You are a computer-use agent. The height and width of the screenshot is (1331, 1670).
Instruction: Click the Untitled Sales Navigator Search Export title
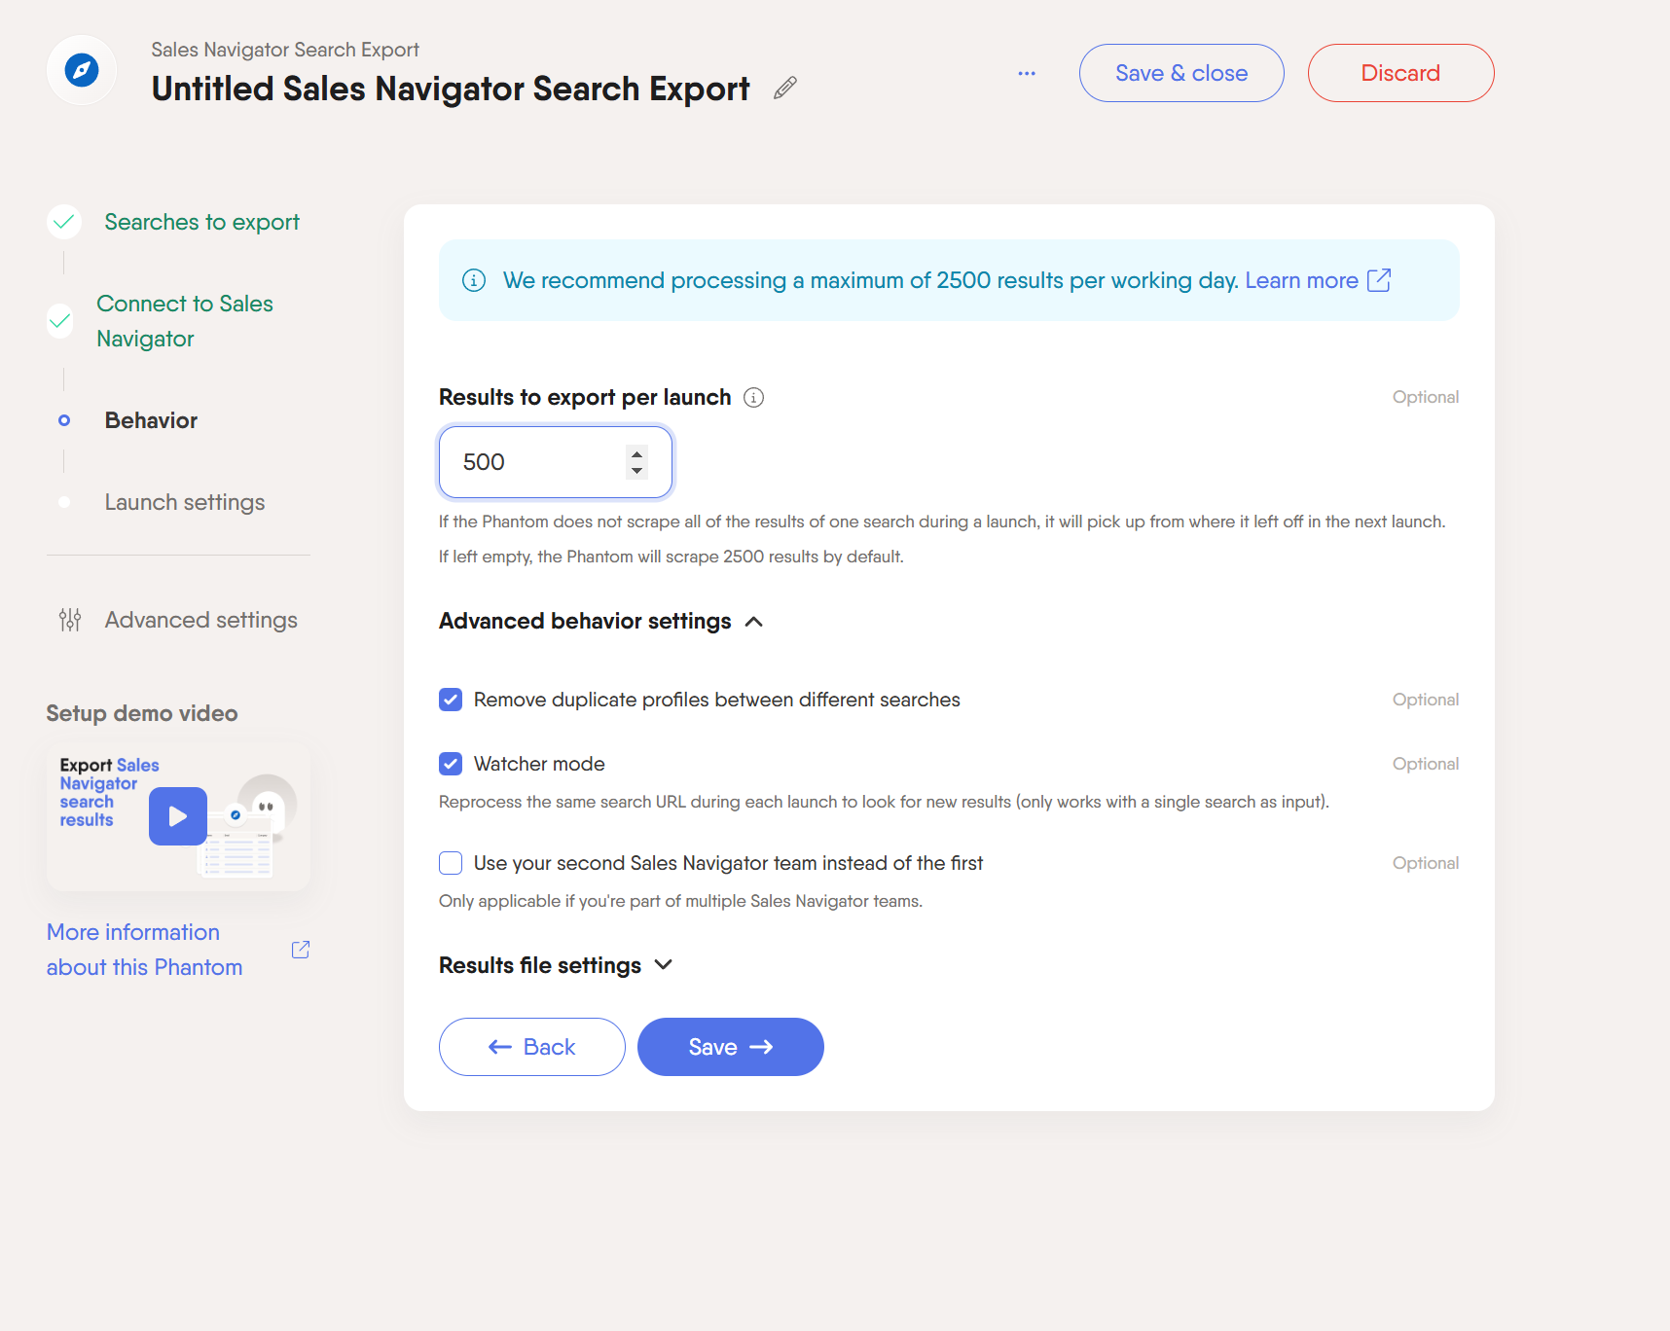[x=451, y=89]
